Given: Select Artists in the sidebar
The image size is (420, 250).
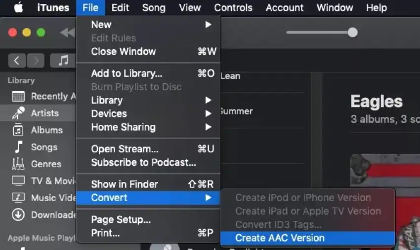Looking at the screenshot, I should [38, 113].
